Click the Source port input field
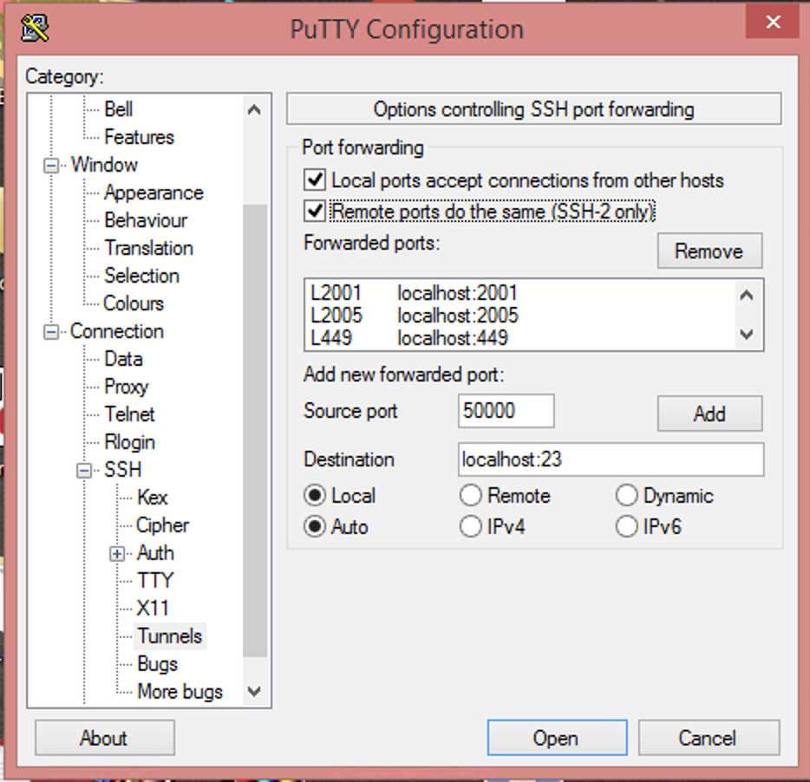Viewport: 810px width, 782px height. click(506, 411)
